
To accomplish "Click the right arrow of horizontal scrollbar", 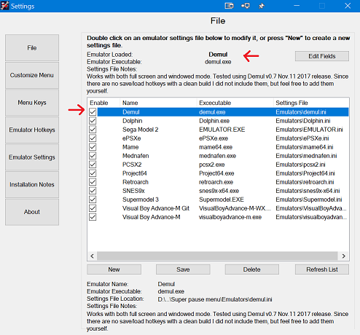I will tap(343, 256).
